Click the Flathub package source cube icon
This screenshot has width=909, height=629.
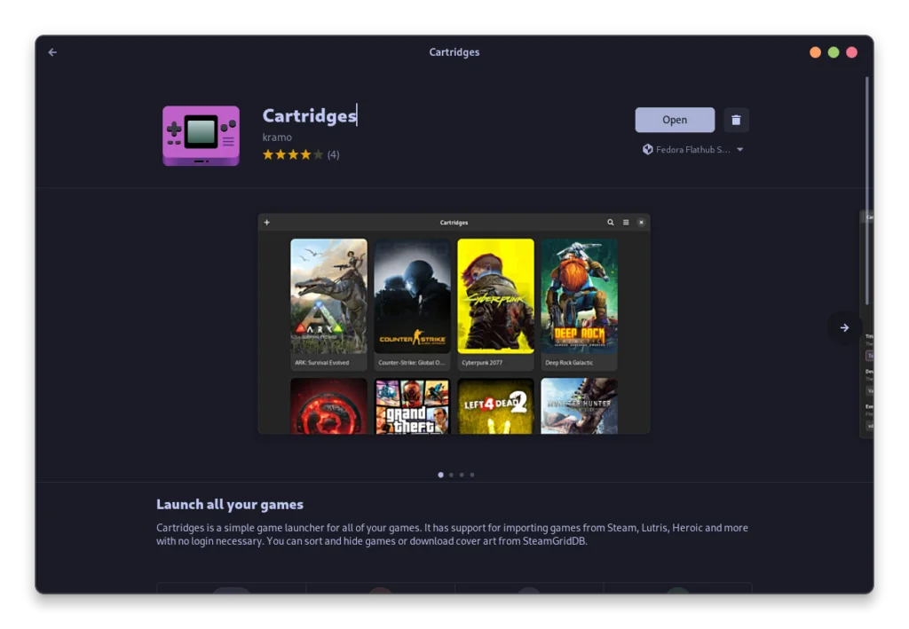click(x=646, y=149)
